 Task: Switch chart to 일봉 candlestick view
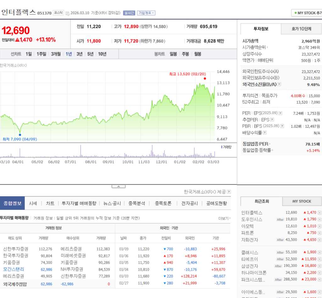(x=173, y=54)
